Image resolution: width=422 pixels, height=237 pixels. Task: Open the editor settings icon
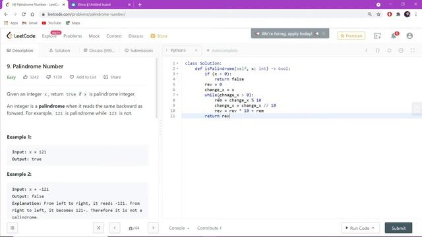(401, 51)
